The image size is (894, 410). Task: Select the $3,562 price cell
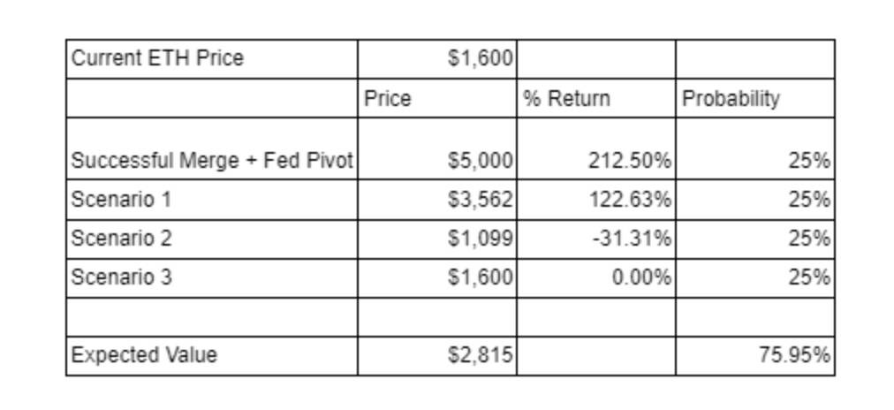coord(437,200)
